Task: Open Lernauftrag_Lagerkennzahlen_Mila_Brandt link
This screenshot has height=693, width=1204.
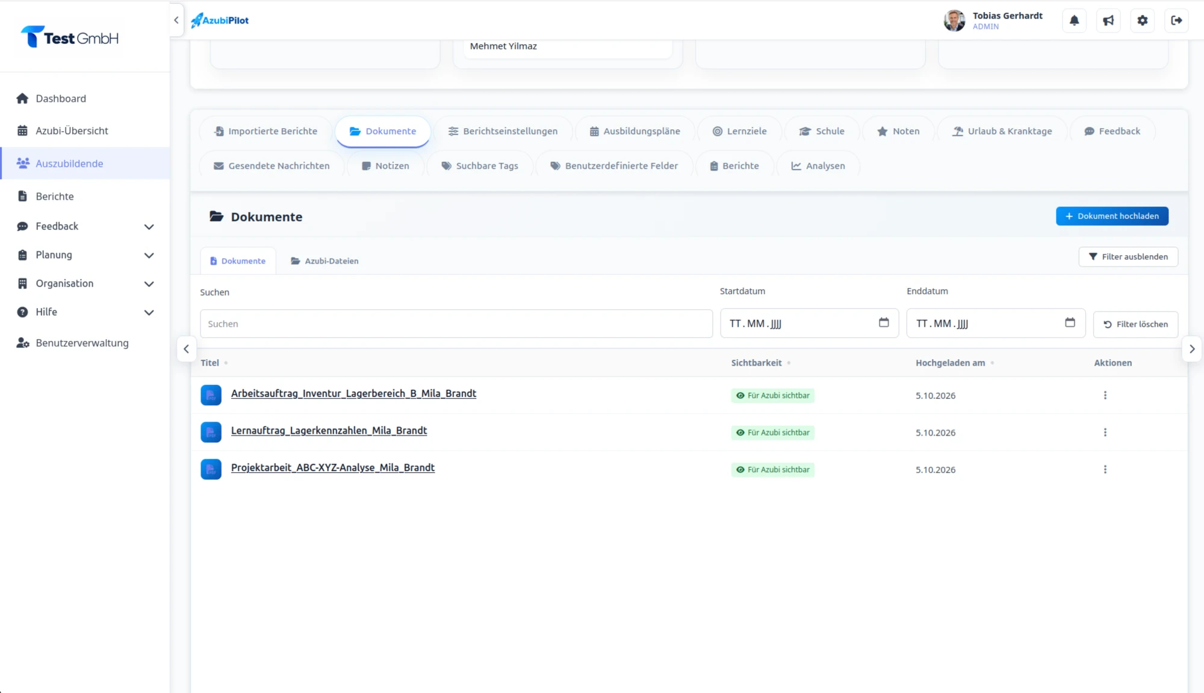Action: tap(329, 431)
